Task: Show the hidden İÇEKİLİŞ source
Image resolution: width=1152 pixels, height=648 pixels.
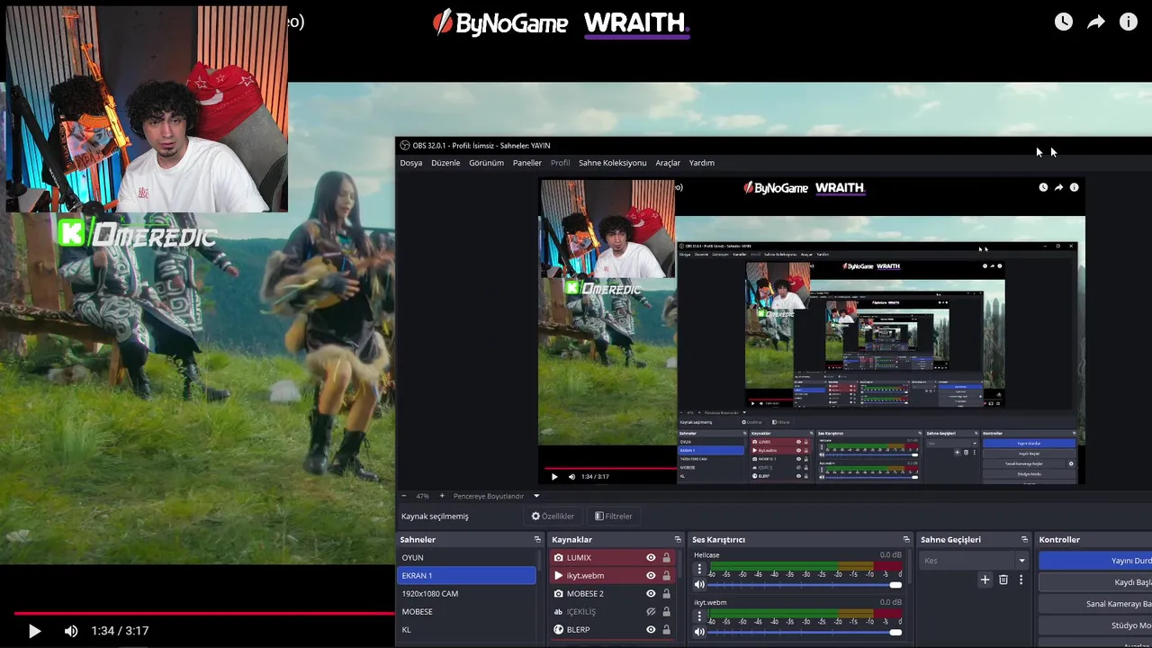Action: tap(651, 612)
